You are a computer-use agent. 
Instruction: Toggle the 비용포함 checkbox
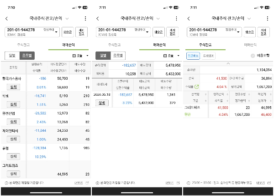(253, 56)
